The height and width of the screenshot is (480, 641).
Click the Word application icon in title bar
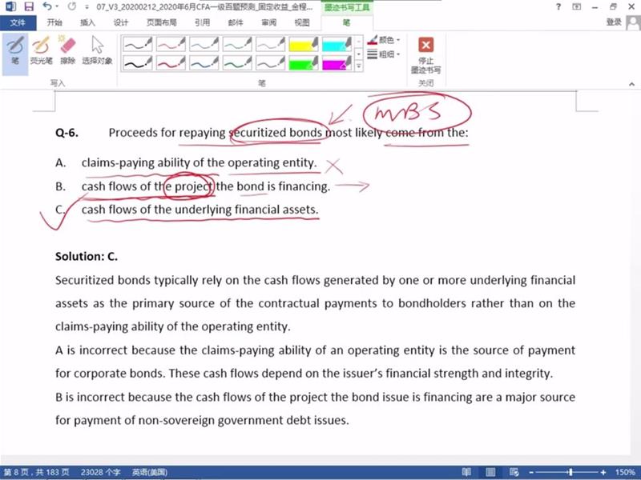(x=10, y=6)
